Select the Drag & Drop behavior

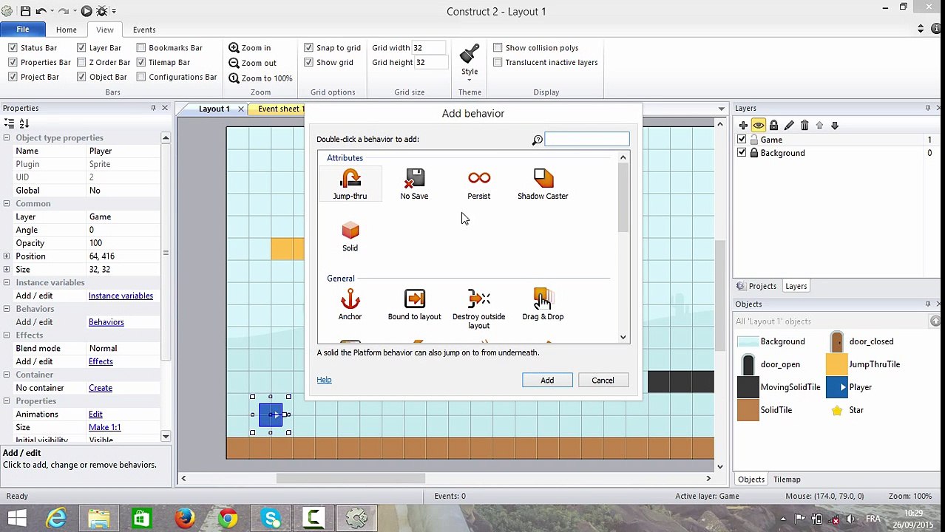point(543,304)
